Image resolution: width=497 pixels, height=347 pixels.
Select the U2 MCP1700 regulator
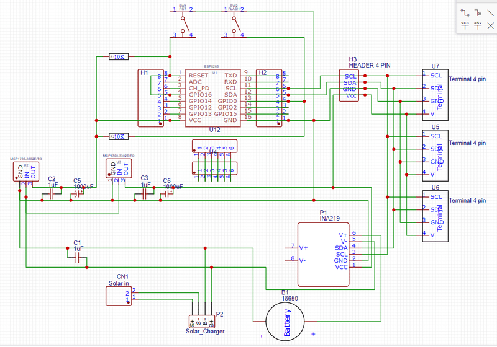coord(26,172)
